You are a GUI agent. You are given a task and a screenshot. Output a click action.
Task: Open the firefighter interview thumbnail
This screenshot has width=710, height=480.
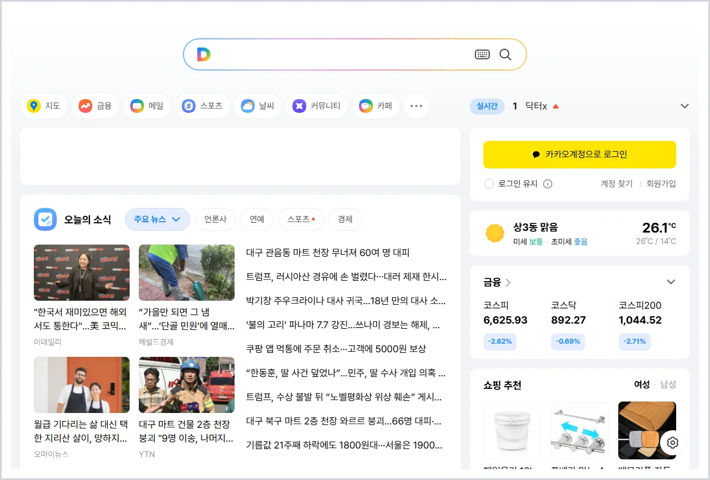186,385
